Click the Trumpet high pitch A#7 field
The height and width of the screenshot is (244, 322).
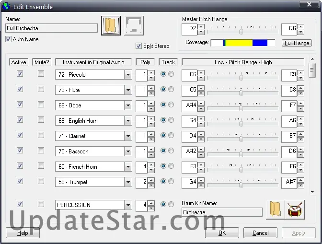click(x=289, y=183)
